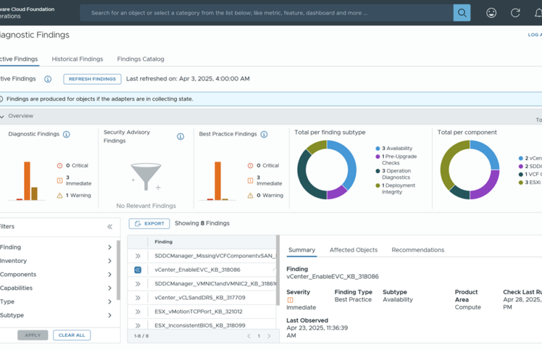The width and height of the screenshot is (542, 350).
Task: Collapse the Filters panel with double chevron
Action: [110, 227]
